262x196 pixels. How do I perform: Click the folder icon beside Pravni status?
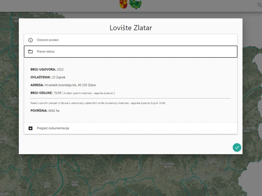coord(30,51)
